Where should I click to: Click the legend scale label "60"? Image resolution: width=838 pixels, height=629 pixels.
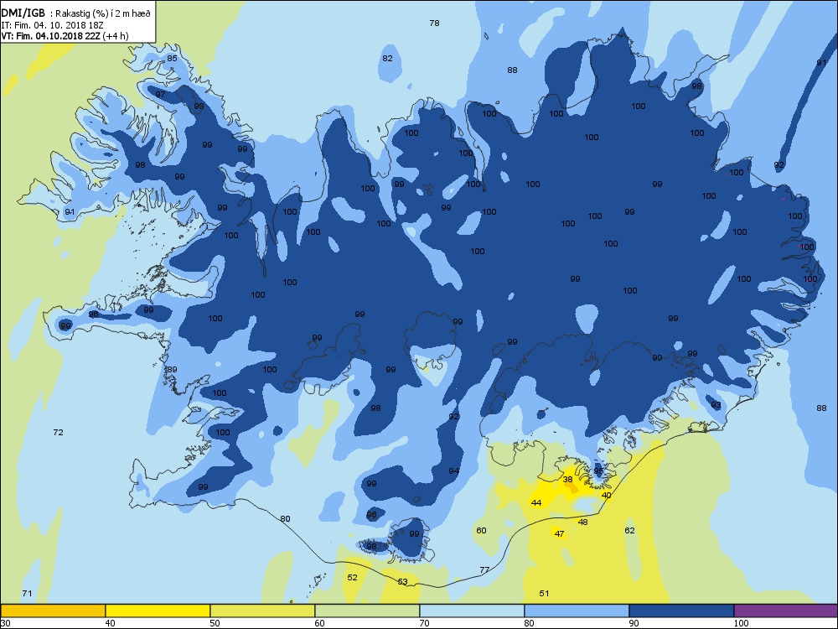(319, 623)
